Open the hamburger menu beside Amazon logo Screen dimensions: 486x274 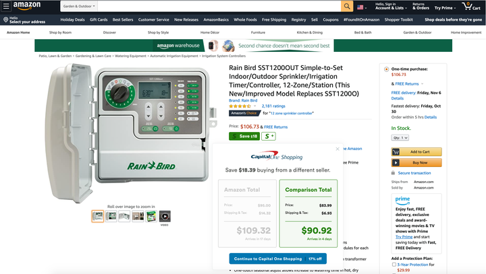pyautogui.click(x=6, y=7)
